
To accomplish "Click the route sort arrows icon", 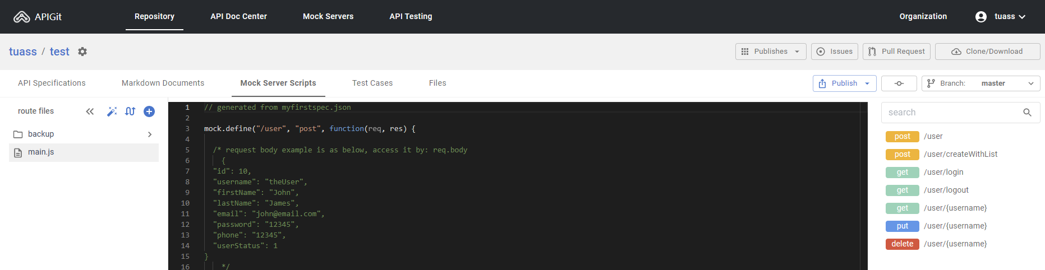I will coord(130,111).
